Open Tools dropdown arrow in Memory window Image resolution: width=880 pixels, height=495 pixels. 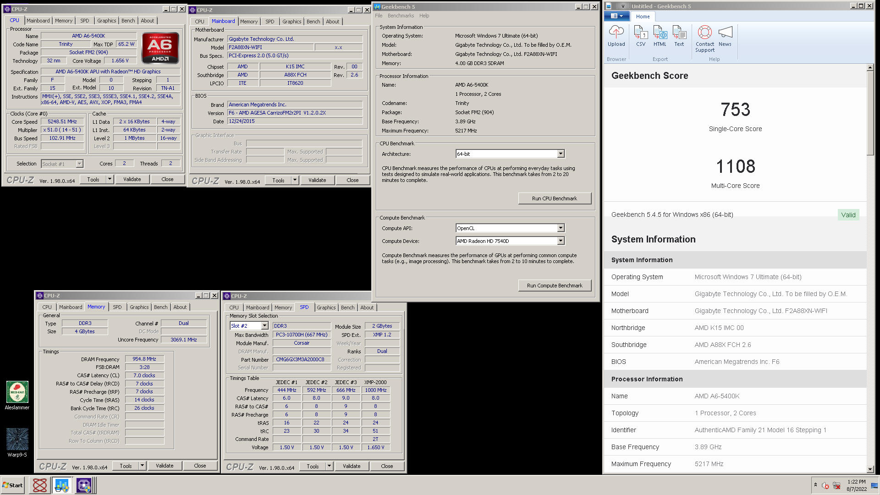142,466
